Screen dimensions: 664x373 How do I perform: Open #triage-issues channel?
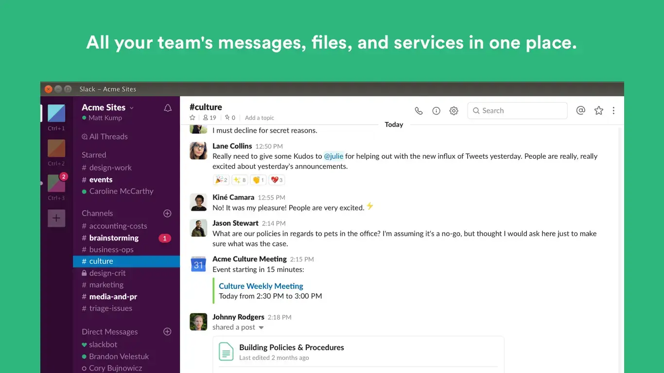click(107, 308)
